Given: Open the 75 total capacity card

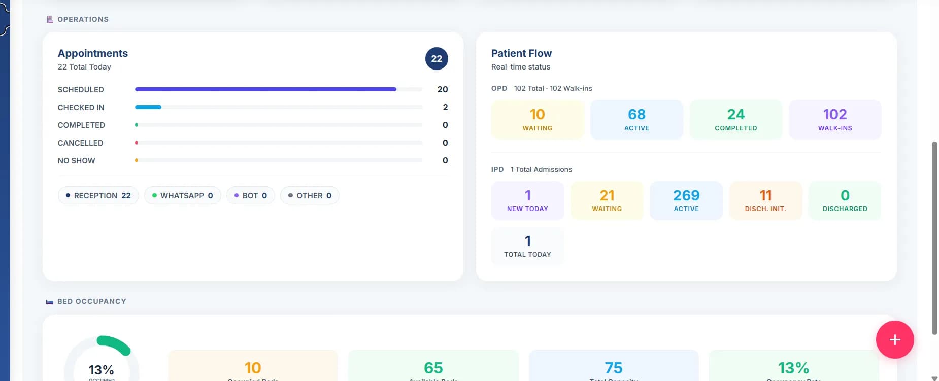Looking at the screenshot, I should point(614,366).
